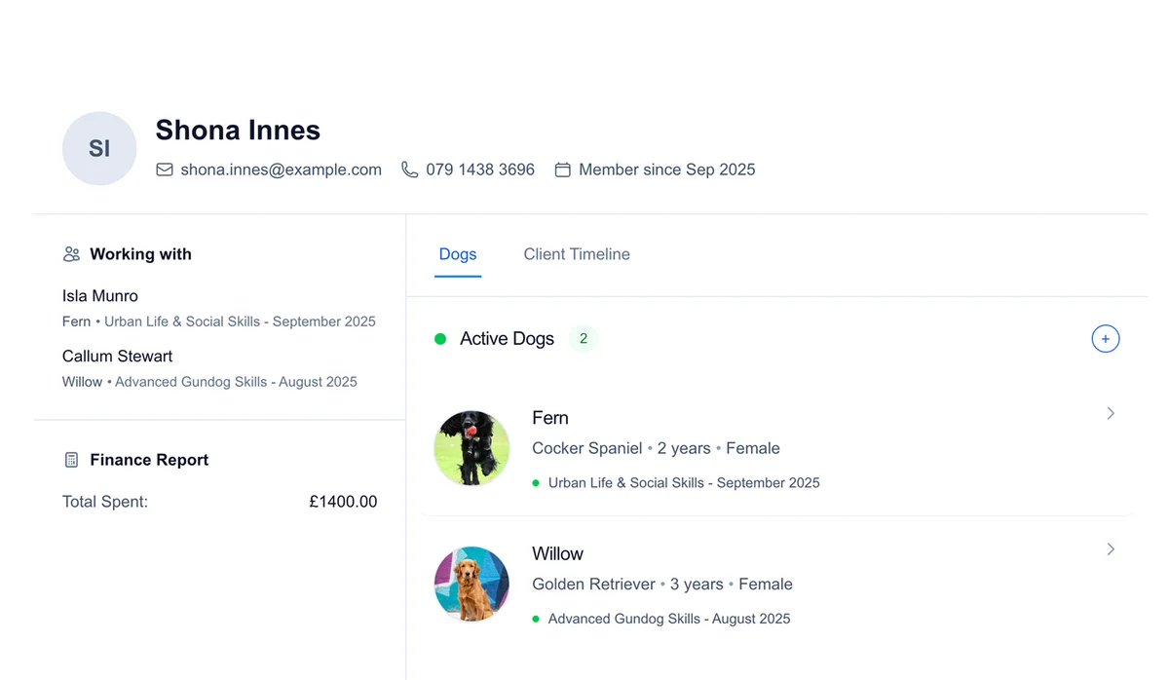Screen dimensions: 1169x680
Task: Click the plus icon to add a dog
Action: coord(1105,338)
